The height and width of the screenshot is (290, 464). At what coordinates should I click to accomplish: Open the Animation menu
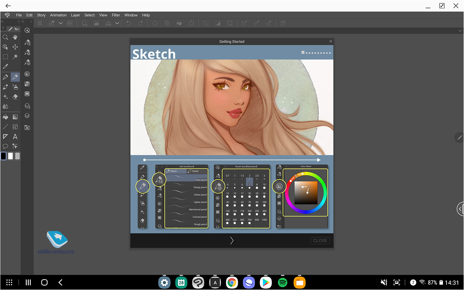click(x=58, y=15)
